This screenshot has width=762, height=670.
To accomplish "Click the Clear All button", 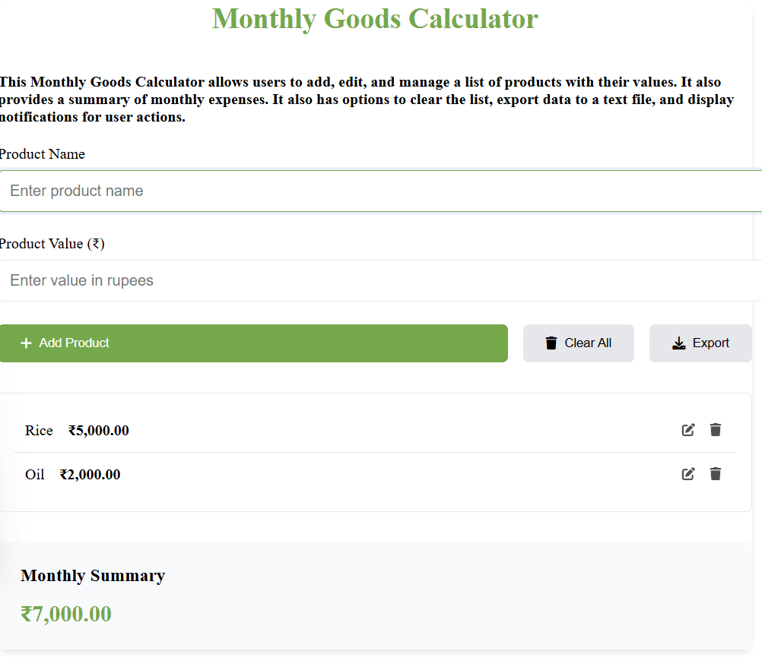I will 578,343.
